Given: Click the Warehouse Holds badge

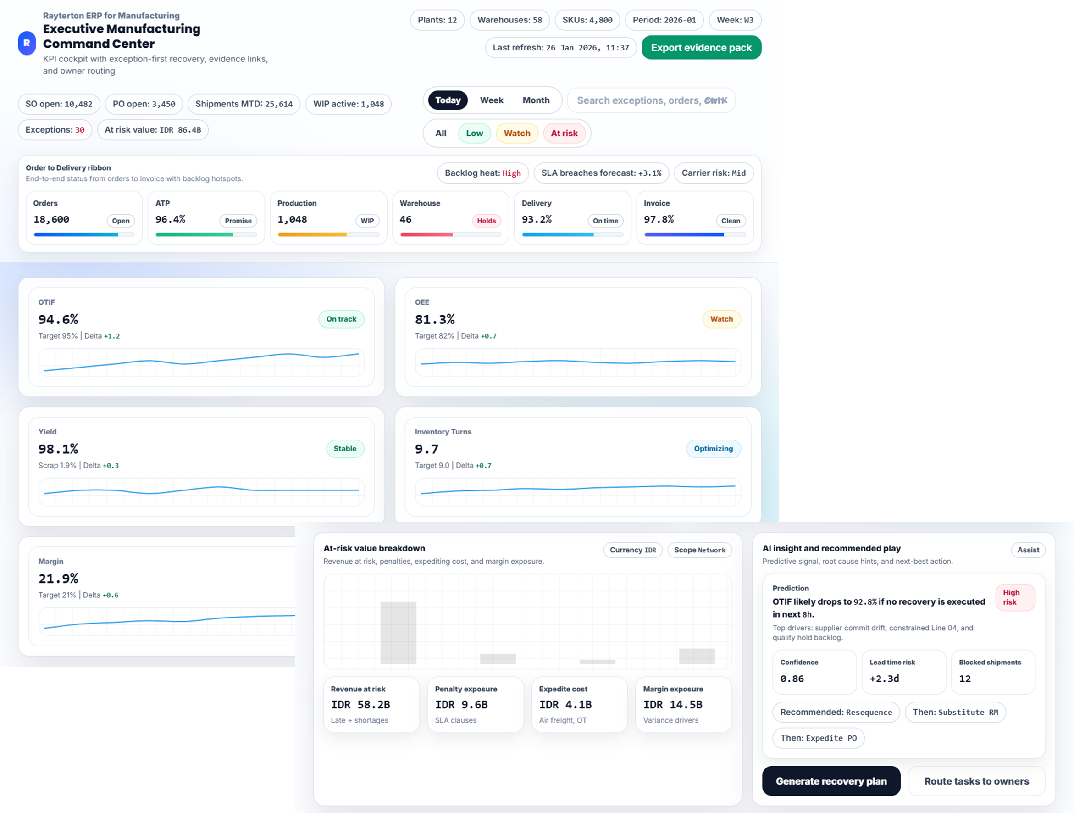Looking at the screenshot, I should [x=486, y=221].
